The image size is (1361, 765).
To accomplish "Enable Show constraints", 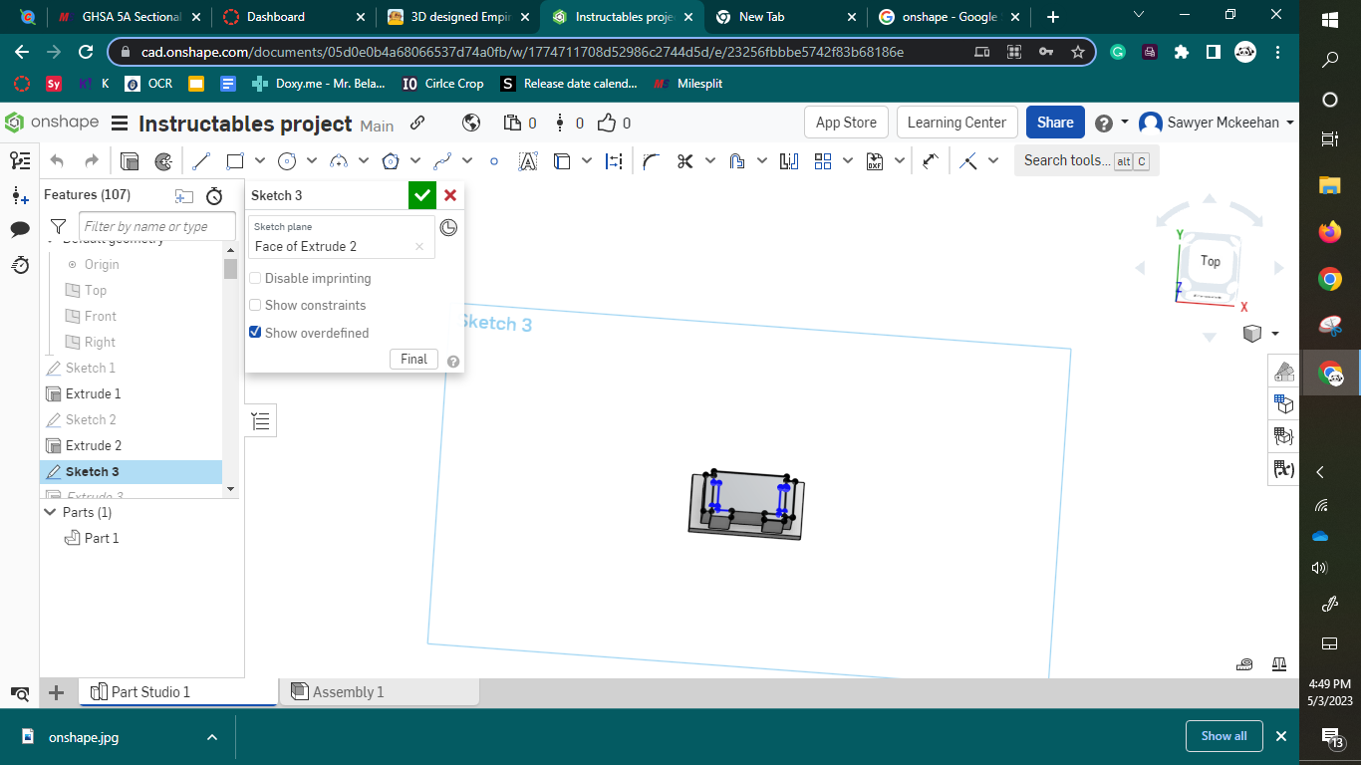I will click(x=255, y=305).
